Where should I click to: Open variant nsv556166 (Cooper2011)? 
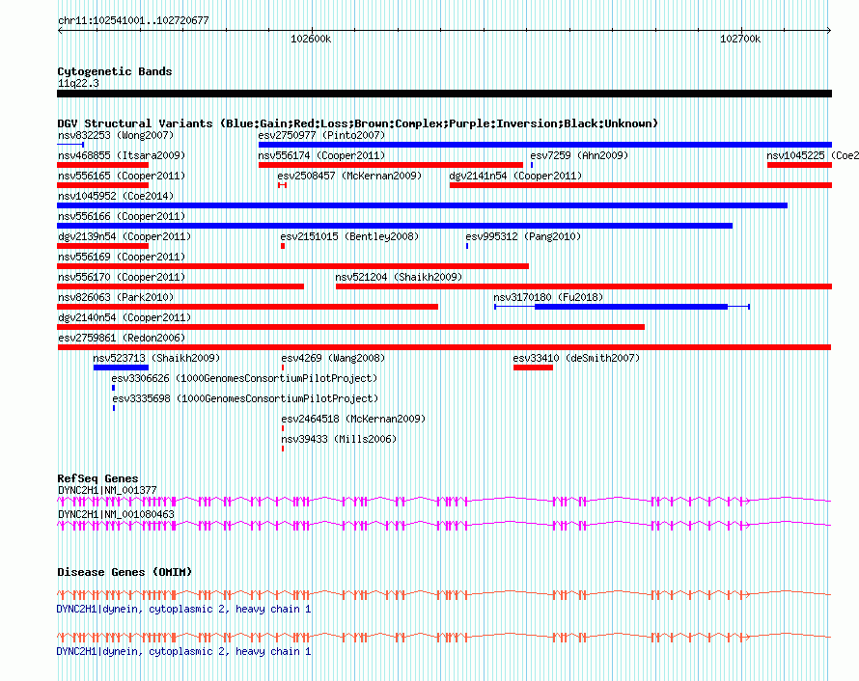click(122, 216)
